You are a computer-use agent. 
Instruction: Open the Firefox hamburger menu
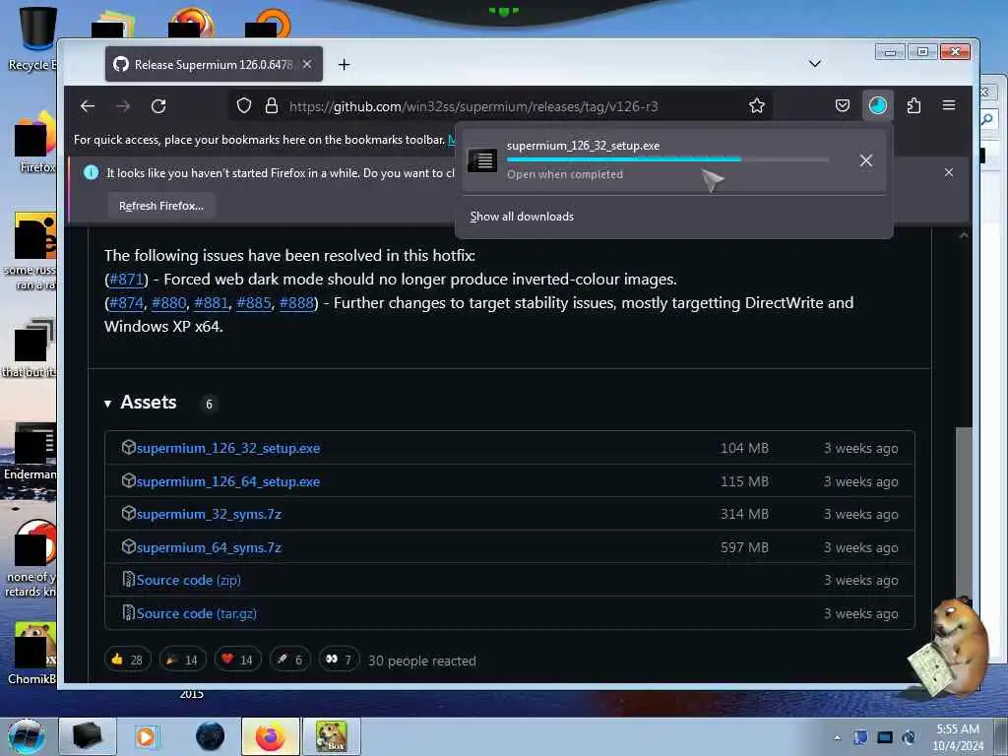pyautogui.click(x=949, y=105)
